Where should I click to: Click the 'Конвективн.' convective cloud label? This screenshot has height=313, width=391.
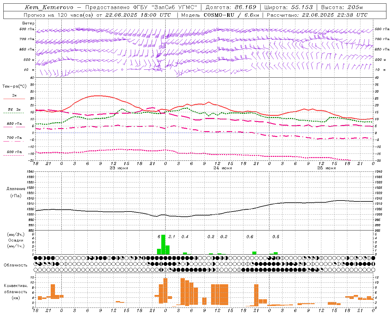click(16, 286)
